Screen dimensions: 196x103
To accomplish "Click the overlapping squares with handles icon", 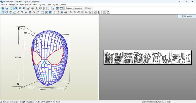I will [104, 12].
